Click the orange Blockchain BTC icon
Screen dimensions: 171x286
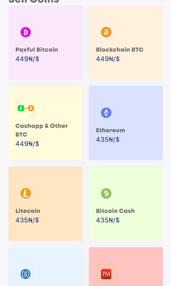coord(106,32)
